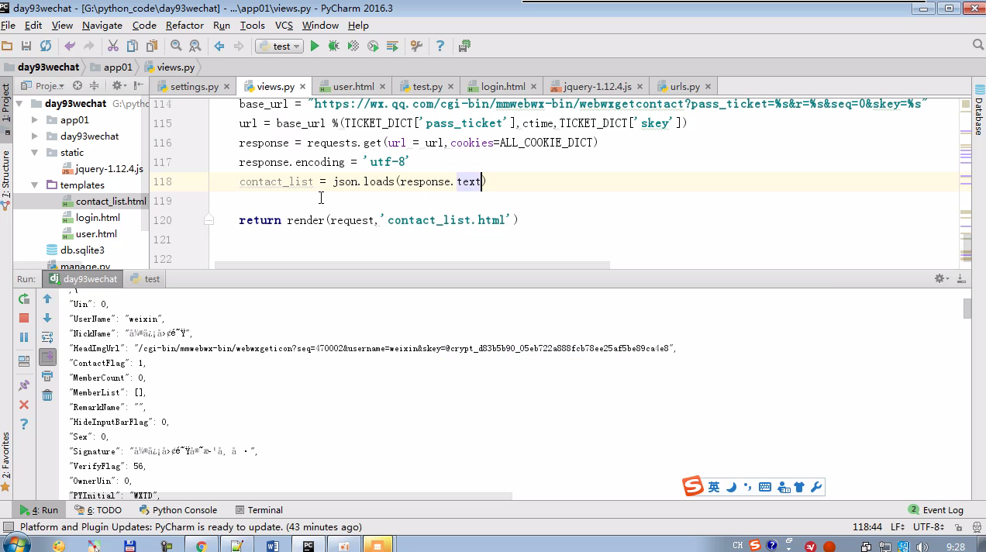Toggle soft-wrap in the Run console
The width and height of the screenshot is (986, 552).
47,337
